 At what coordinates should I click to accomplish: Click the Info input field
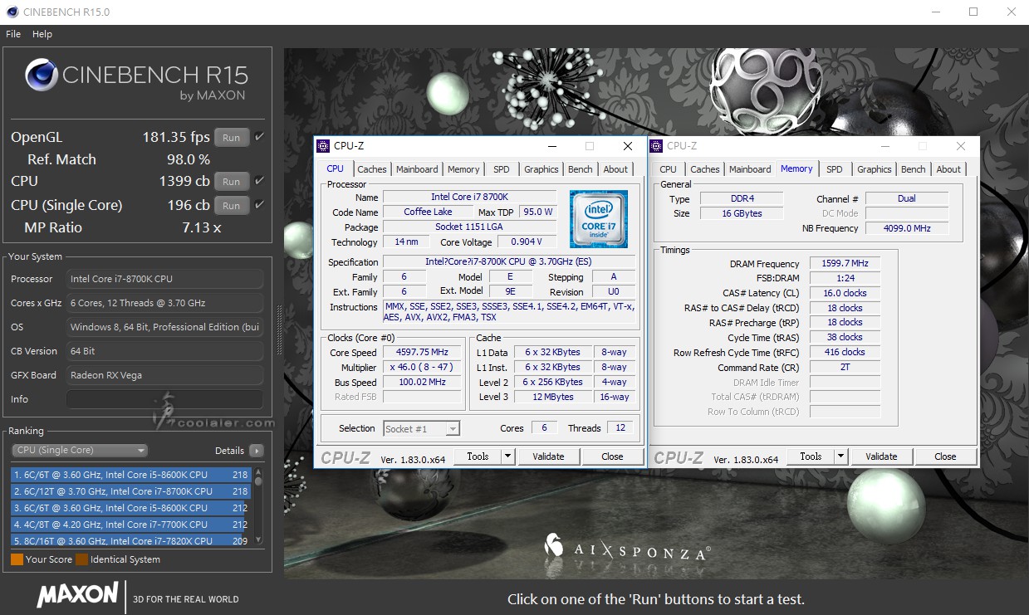pyautogui.click(x=164, y=399)
